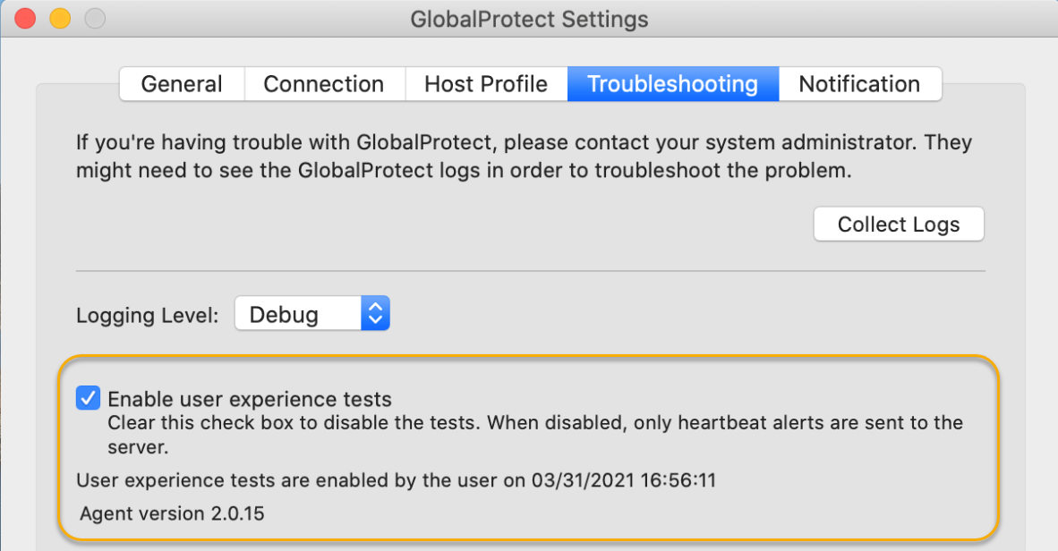Uncheck the Enable user experience tests checkbox
1058x551 pixels.
[88, 398]
